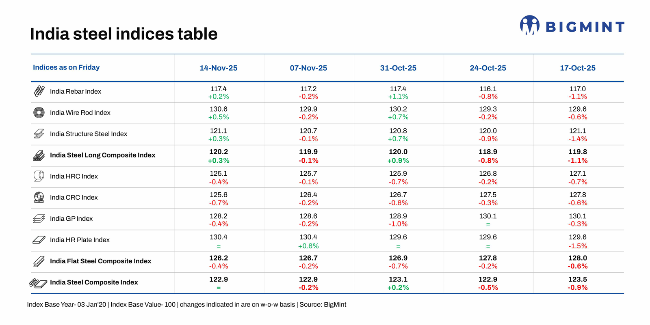The height and width of the screenshot is (325, 650).
Task: Select the 14-Nov-25 column header
Action: 219,68
